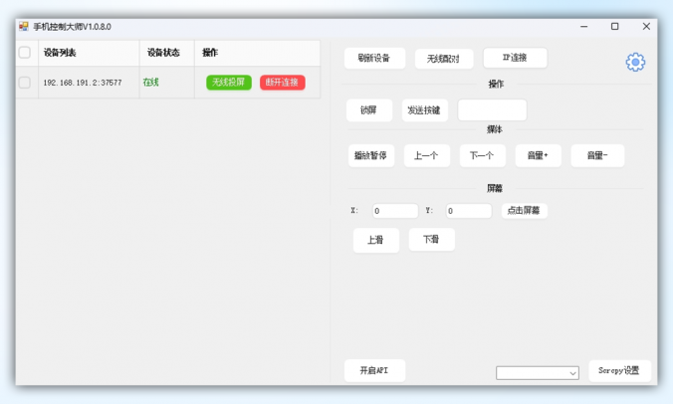Click the 操作 column header in device table
This screenshot has height=404, width=673.
pos(210,53)
